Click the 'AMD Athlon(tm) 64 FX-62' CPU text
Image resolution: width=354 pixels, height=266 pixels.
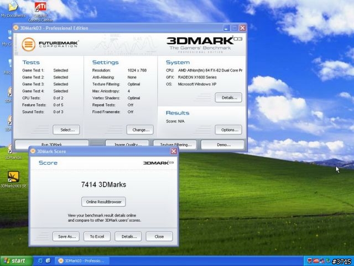pos(199,70)
